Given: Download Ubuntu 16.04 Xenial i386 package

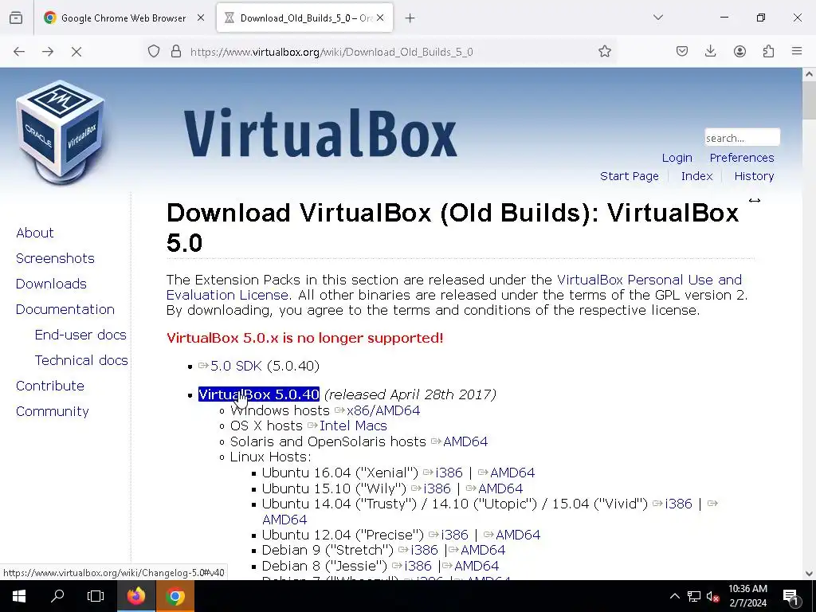Looking at the screenshot, I should (x=449, y=473).
